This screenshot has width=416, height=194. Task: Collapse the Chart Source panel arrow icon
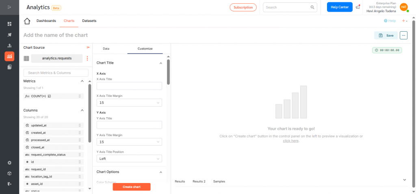coord(88,47)
